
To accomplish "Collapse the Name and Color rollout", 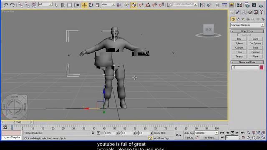I will pyautogui.click(x=247, y=62).
